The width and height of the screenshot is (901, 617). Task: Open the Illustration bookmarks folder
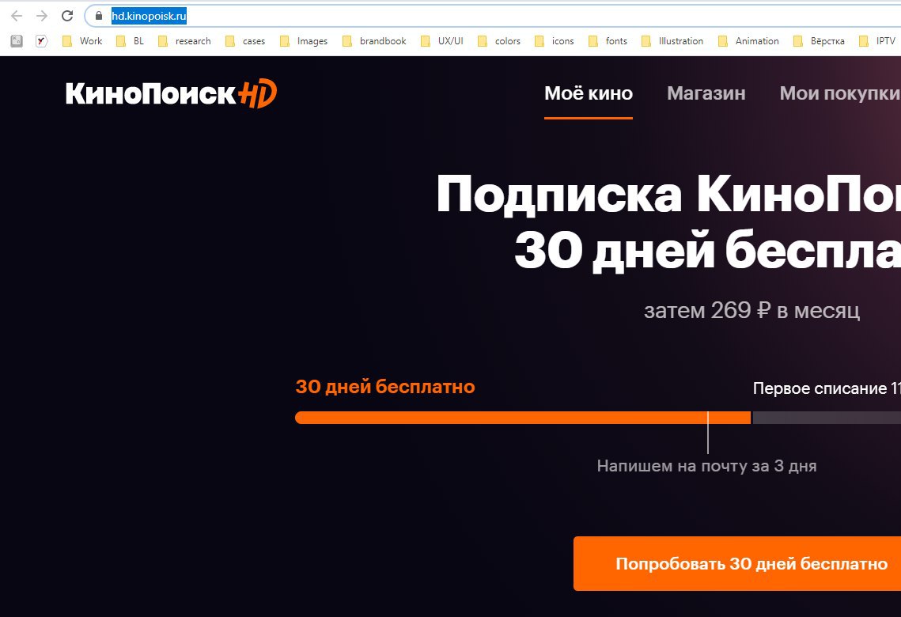pyautogui.click(x=672, y=41)
